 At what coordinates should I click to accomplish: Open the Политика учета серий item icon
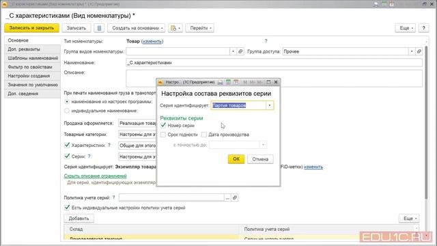click(x=235, y=197)
